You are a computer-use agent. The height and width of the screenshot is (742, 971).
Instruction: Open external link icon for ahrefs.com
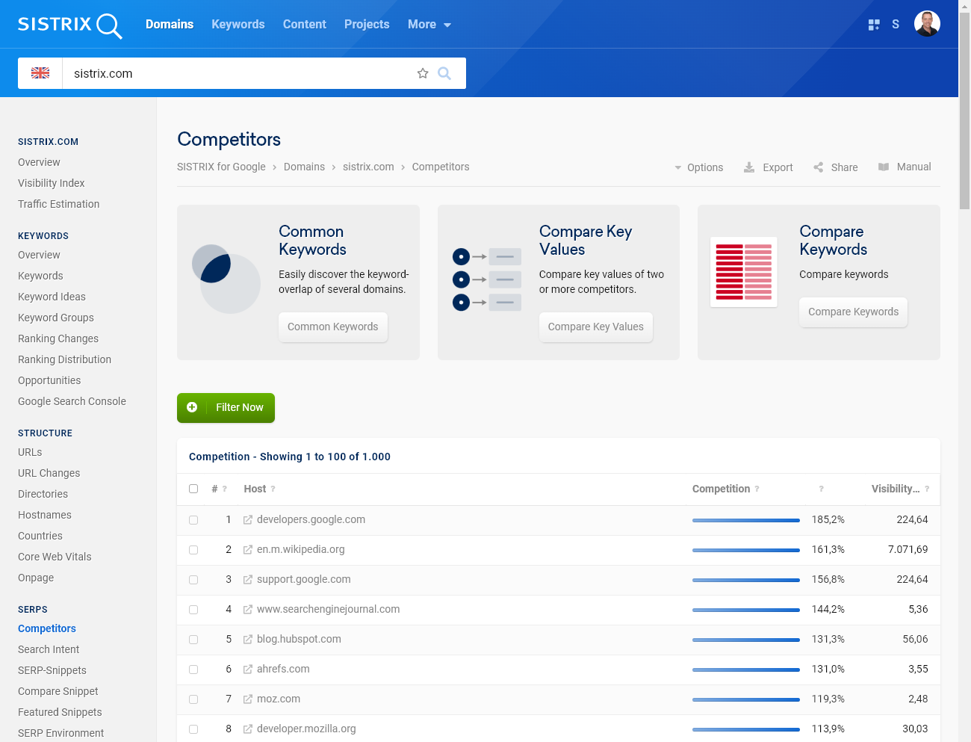tap(247, 670)
